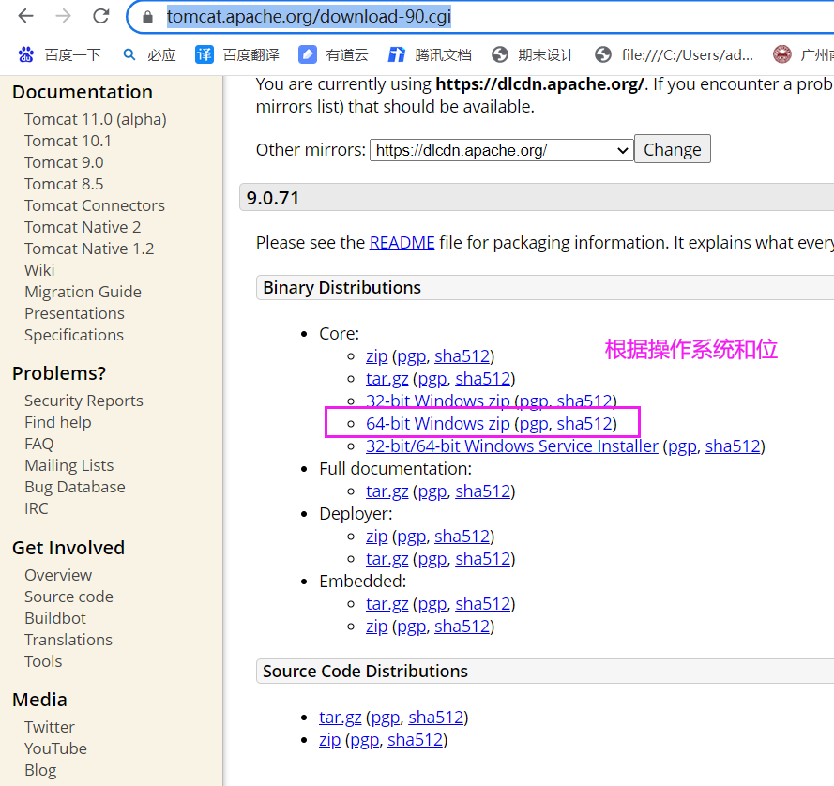
Task: Download Deployer zip
Action: (x=376, y=537)
